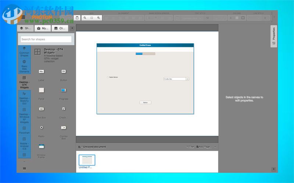This screenshot has width=294, height=183.
Task: Click the fit-to-screen zoom icon
Action: [92, 18]
